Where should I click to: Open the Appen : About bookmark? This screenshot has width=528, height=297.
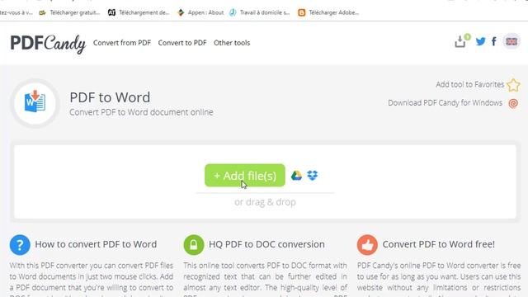click(x=200, y=12)
